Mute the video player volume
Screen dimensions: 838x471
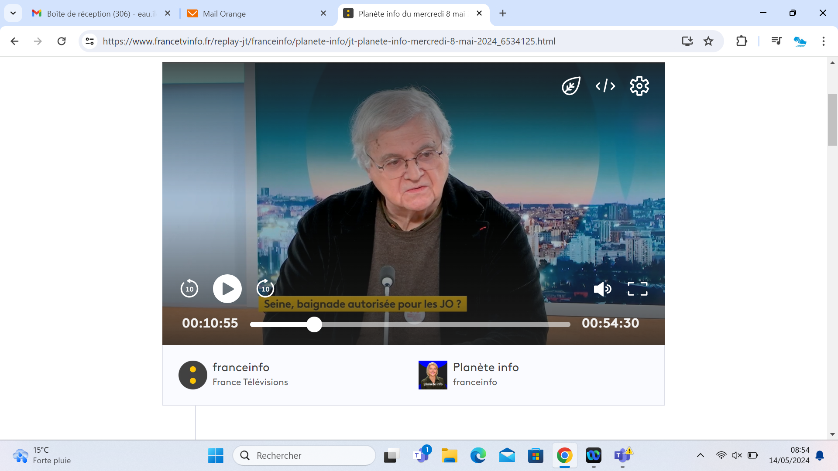(x=602, y=289)
